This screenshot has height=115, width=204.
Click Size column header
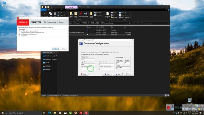tap(127, 27)
